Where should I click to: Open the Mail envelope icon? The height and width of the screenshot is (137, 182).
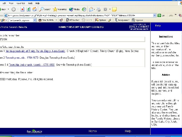point(91,9)
